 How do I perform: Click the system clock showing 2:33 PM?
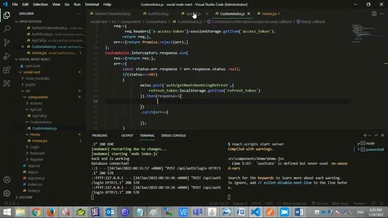point(376,212)
